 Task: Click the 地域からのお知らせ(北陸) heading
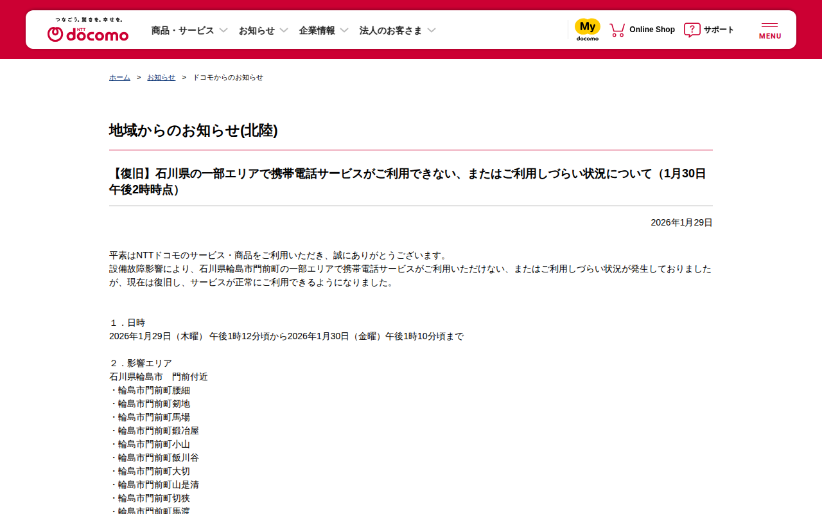[x=193, y=130]
